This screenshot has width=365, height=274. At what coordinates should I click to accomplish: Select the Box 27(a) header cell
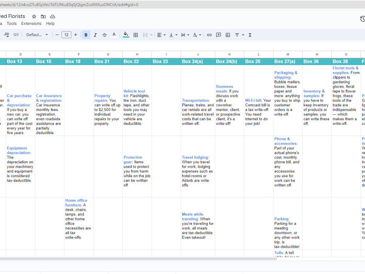[288, 61]
